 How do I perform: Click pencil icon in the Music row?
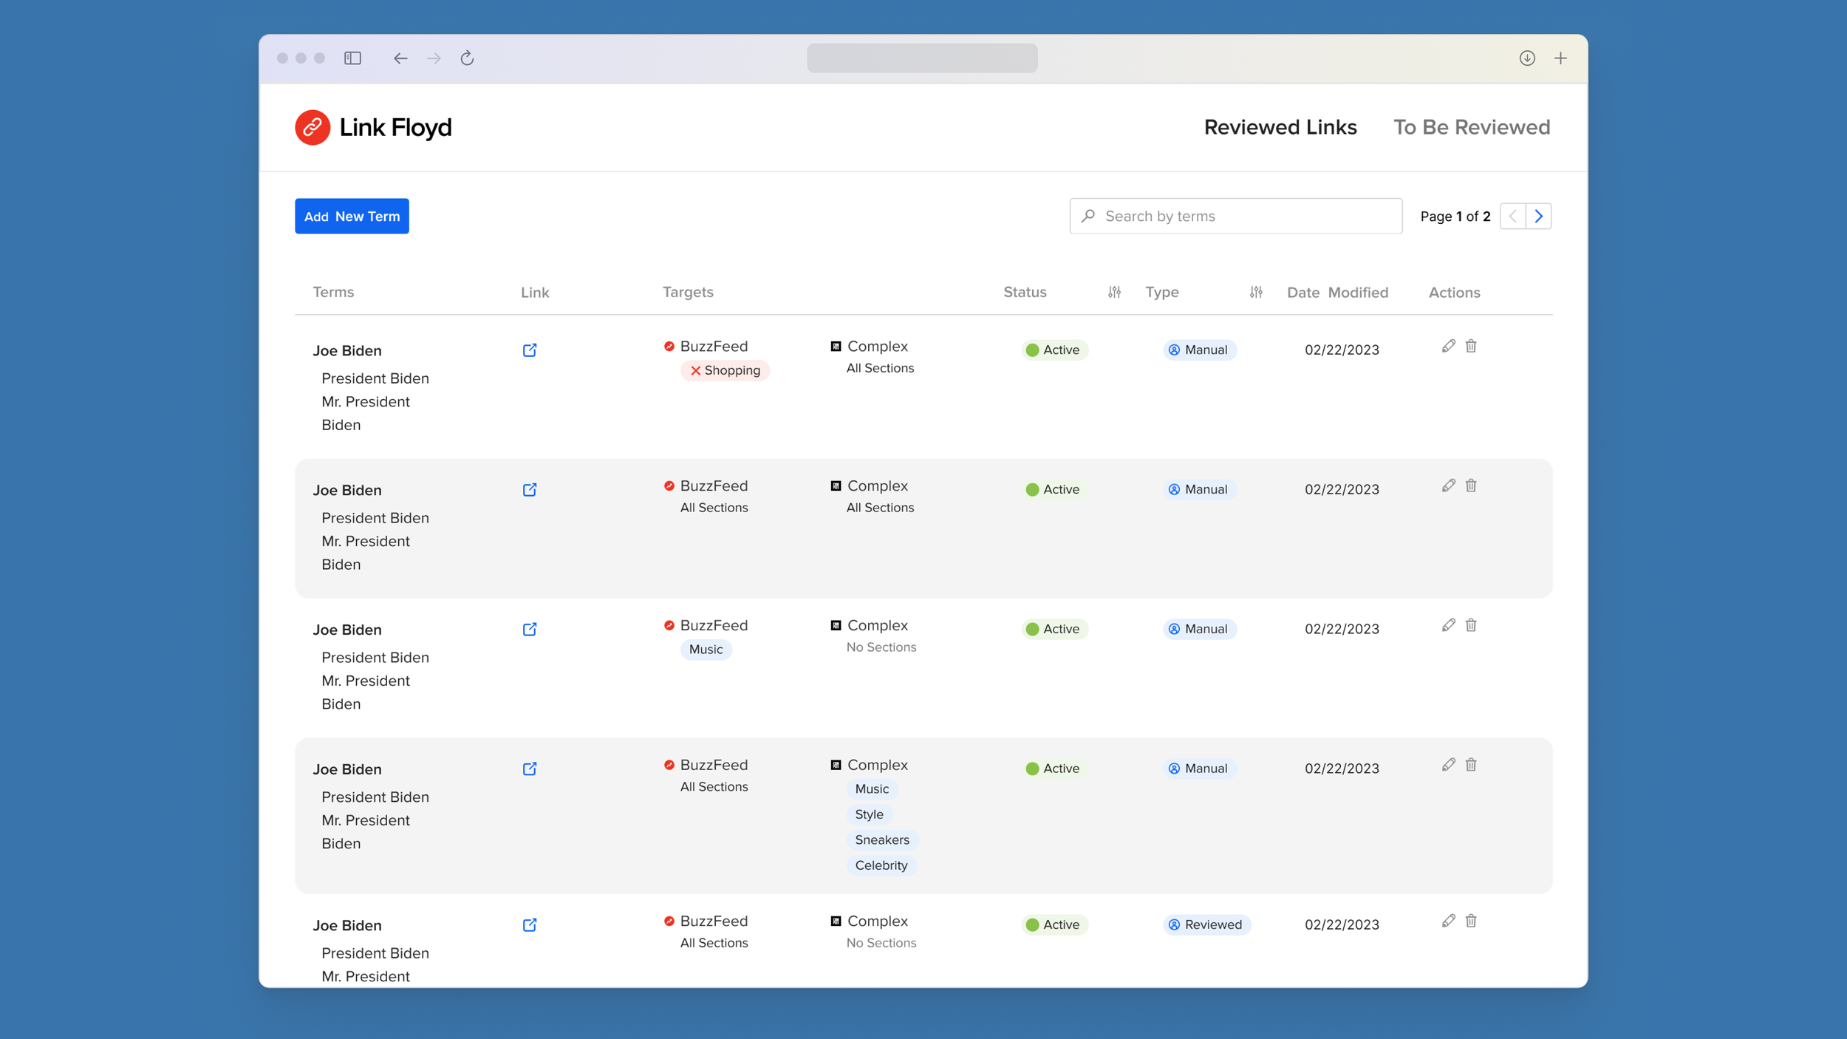coord(1448,625)
